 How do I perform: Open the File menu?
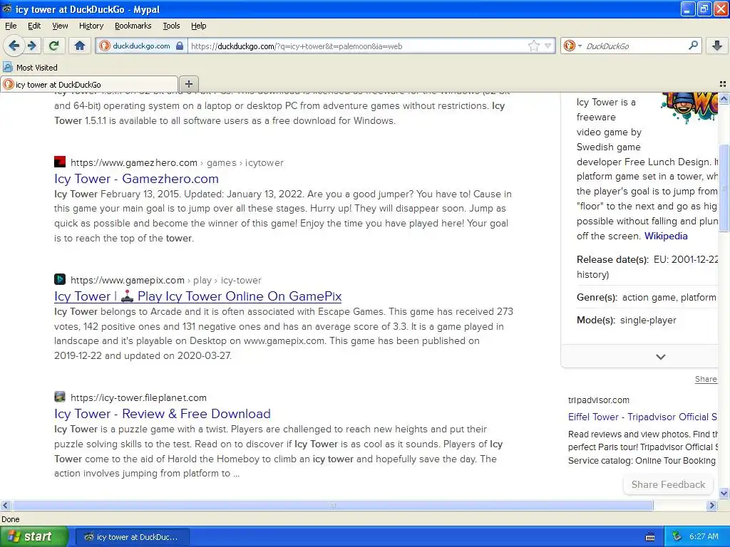tap(11, 26)
